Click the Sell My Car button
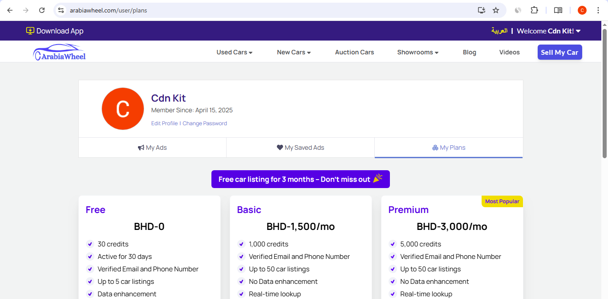The width and height of the screenshot is (608, 299). [559, 52]
